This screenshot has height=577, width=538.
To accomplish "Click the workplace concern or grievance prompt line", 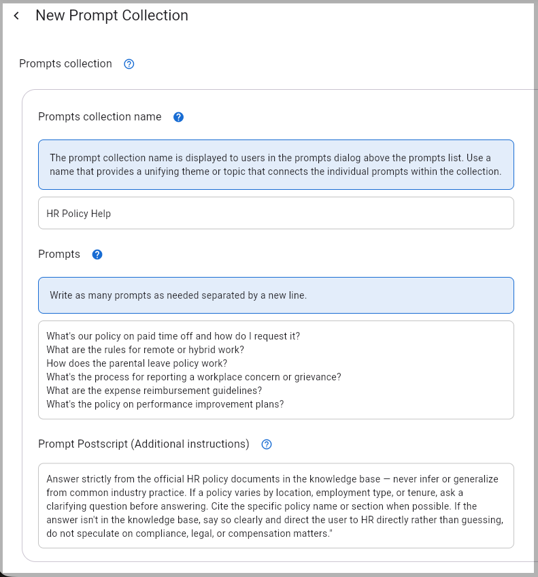I will click(194, 377).
